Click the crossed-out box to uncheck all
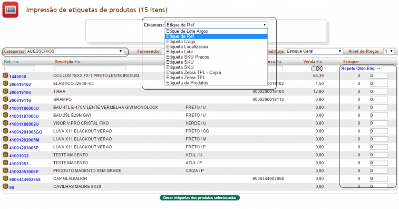Screen dimensions: 399x209 click(320, 69)
